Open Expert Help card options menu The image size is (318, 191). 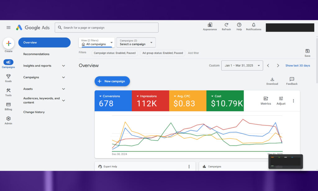tap(189, 166)
